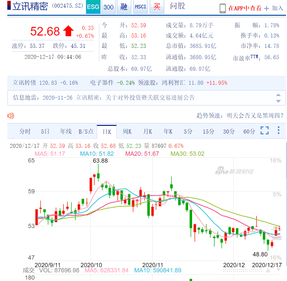Screen dimensions: 287x281
Task: Click the 买 buy button
Action: (157, 7)
